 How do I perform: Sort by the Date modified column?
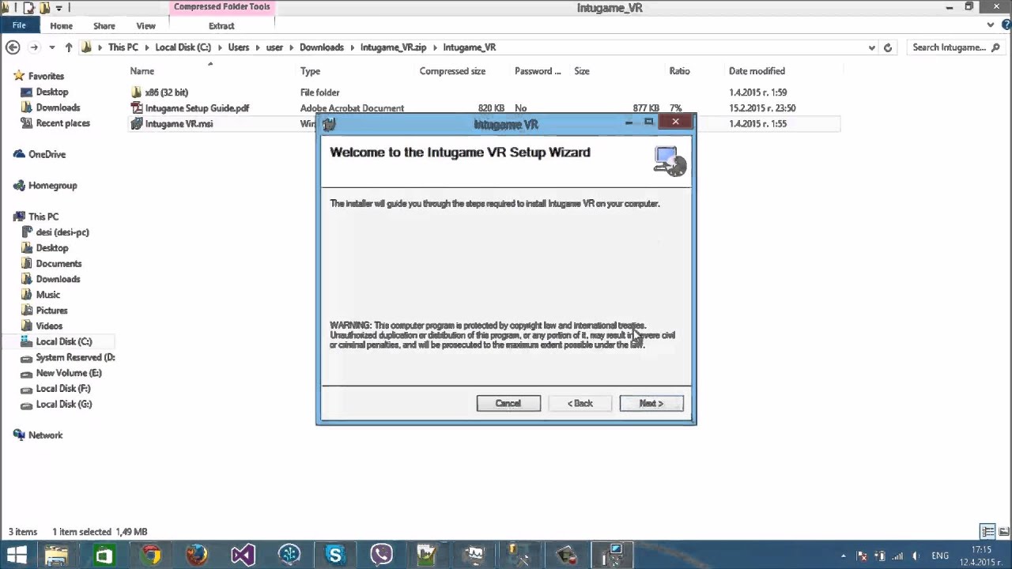click(x=757, y=71)
